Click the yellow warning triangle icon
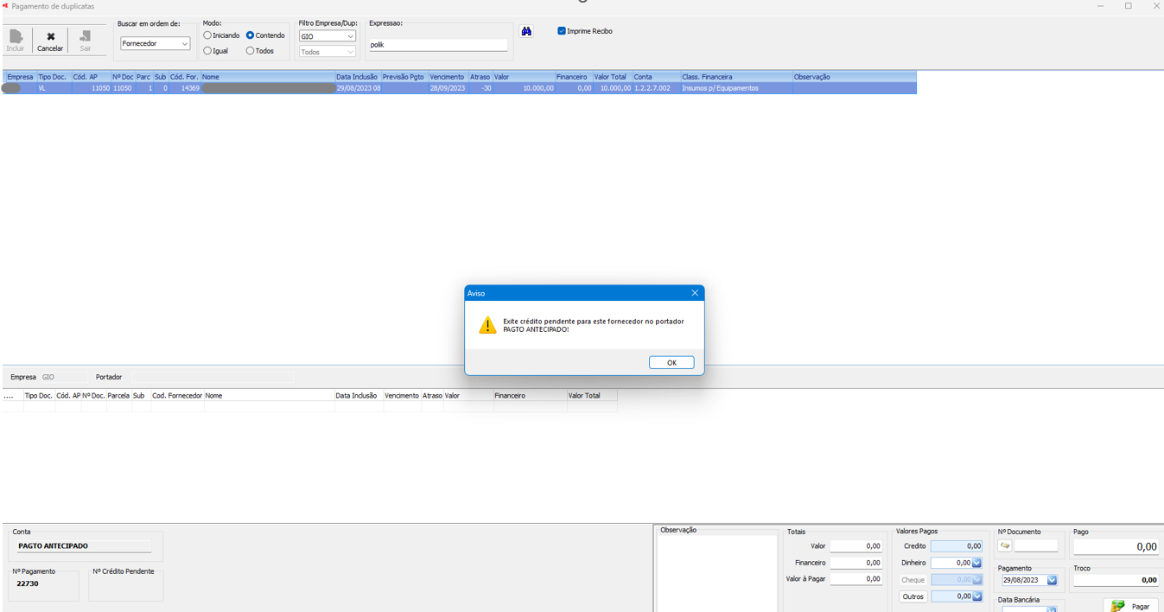Viewport: 1164px width, 612px height. (x=487, y=325)
